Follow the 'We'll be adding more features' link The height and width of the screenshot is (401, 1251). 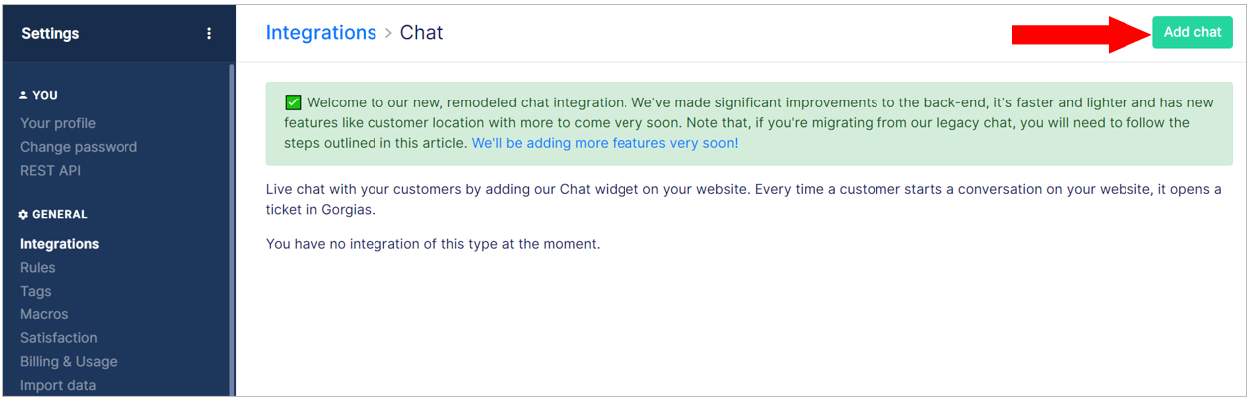pyautogui.click(x=606, y=143)
